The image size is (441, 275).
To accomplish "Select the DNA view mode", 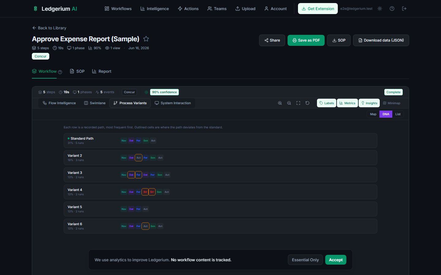I will pos(386,114).
